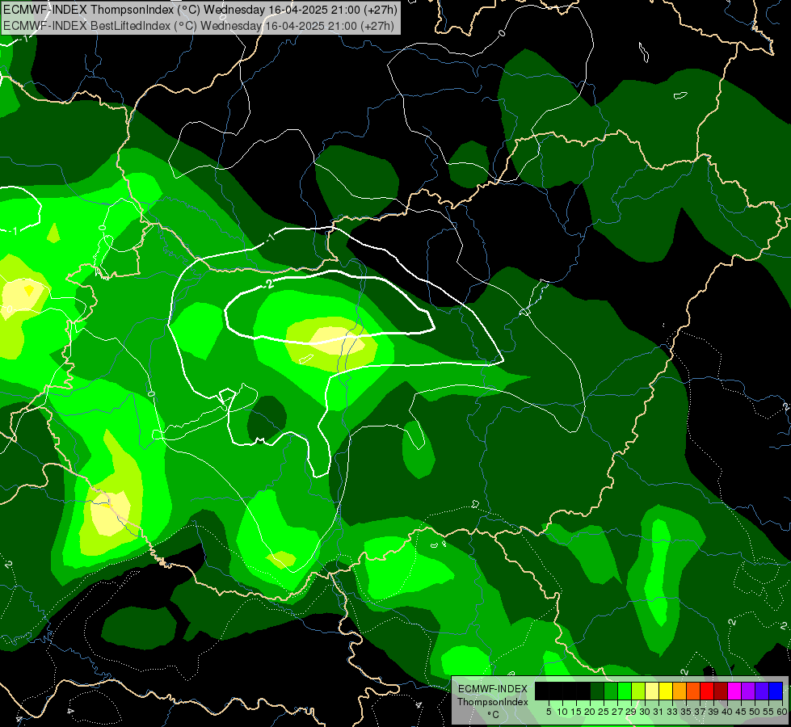Click the blue 55–60 legend swatch
This screenshot has height=727, width=791.
click(776, 691)
